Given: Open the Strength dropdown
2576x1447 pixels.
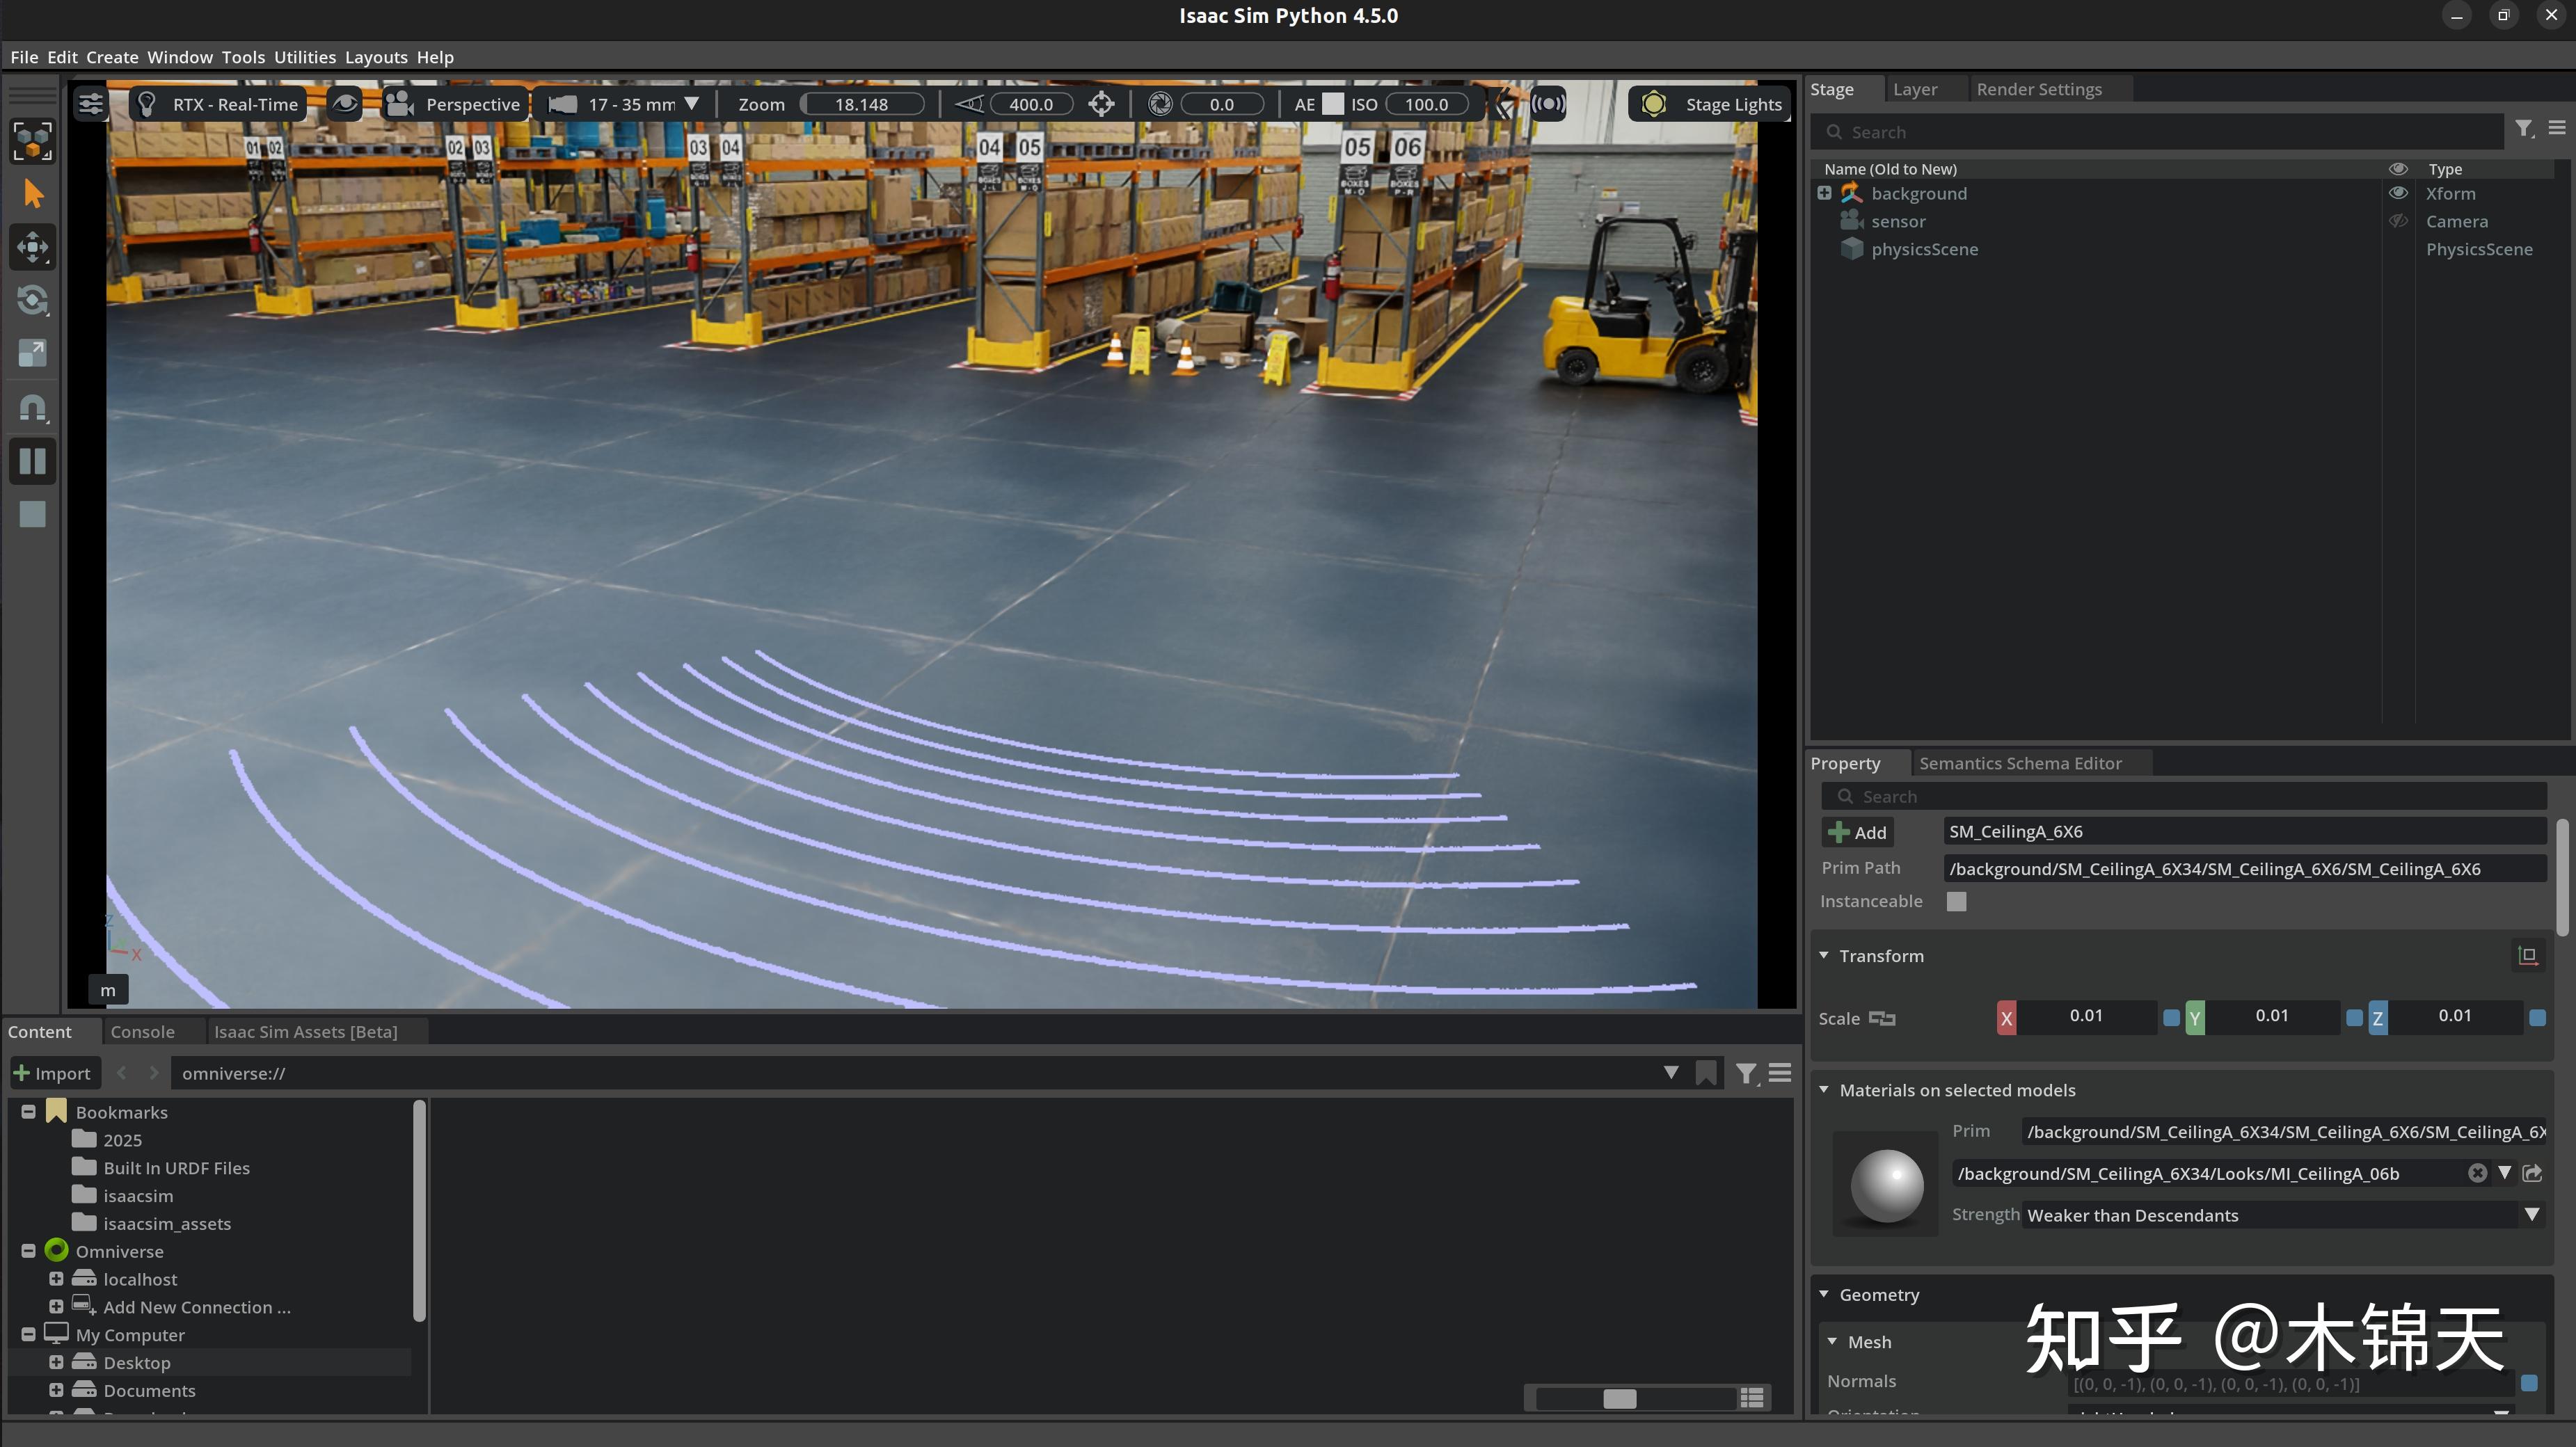Looking at the screenshot, I should click(x=2283, y=1215).
